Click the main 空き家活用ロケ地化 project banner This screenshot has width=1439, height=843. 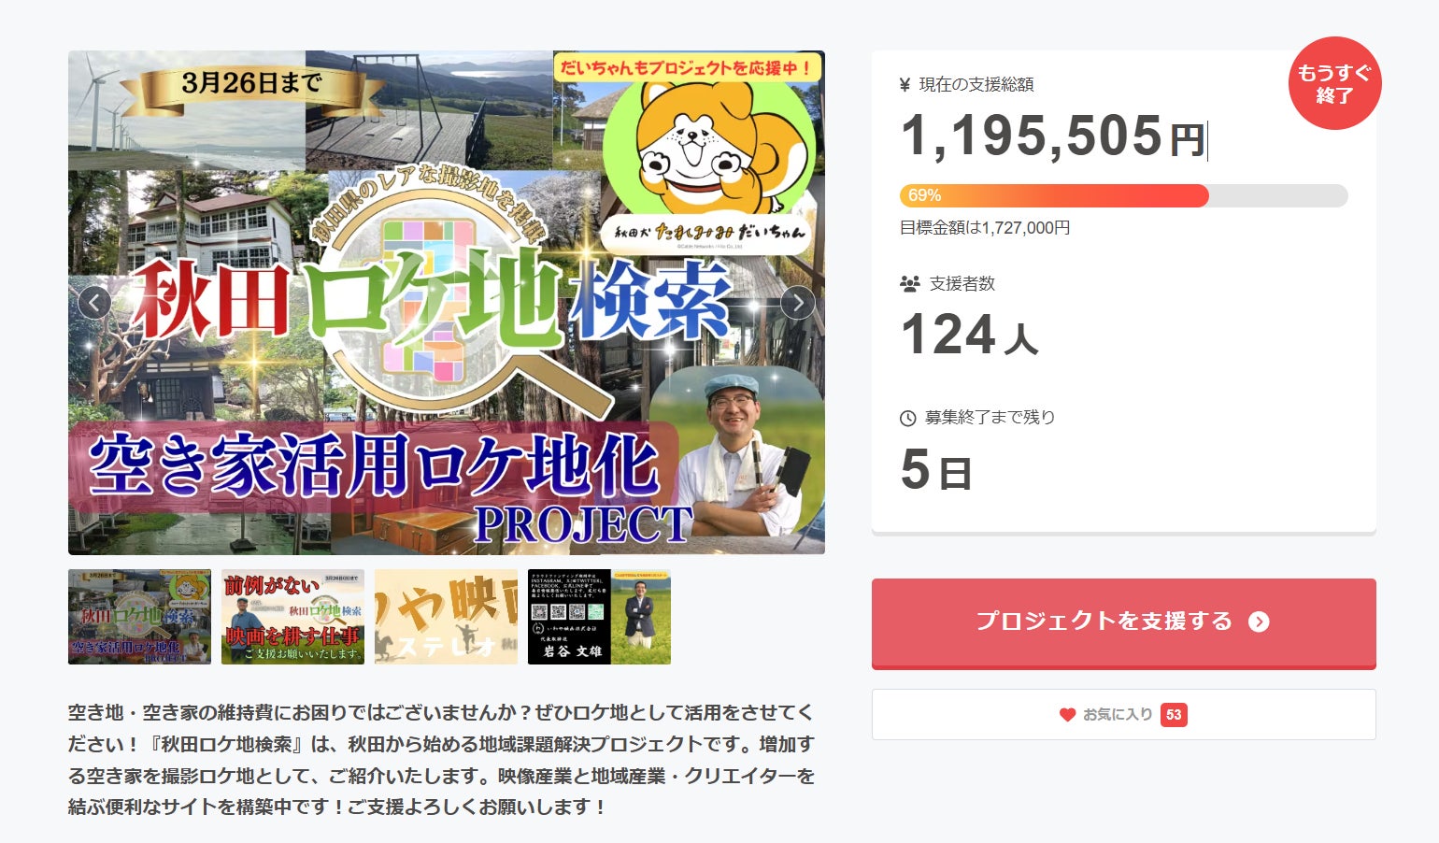447,303
